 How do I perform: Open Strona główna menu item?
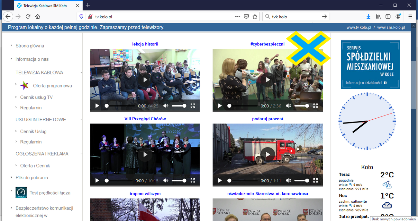pyautogui.click(x=30, y=46)
